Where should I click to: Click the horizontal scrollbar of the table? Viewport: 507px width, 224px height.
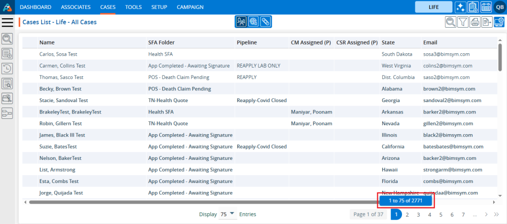pos(198,202)
